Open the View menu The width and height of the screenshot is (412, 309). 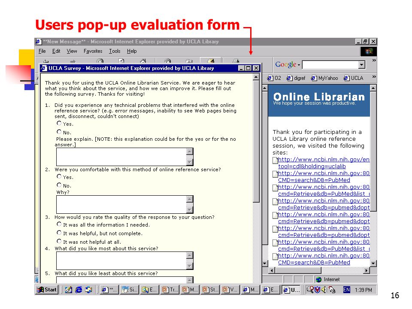click(x=72, y=51)
